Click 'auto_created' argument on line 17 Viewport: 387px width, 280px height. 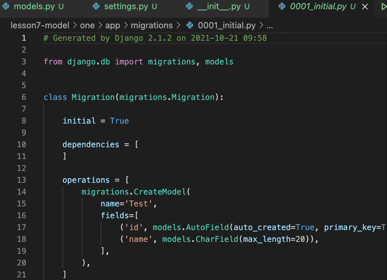click(262, 227)
